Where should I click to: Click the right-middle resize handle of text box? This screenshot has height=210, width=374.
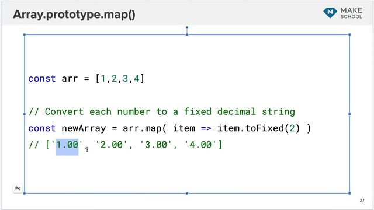pyautogui.click(x=349, y=114)
